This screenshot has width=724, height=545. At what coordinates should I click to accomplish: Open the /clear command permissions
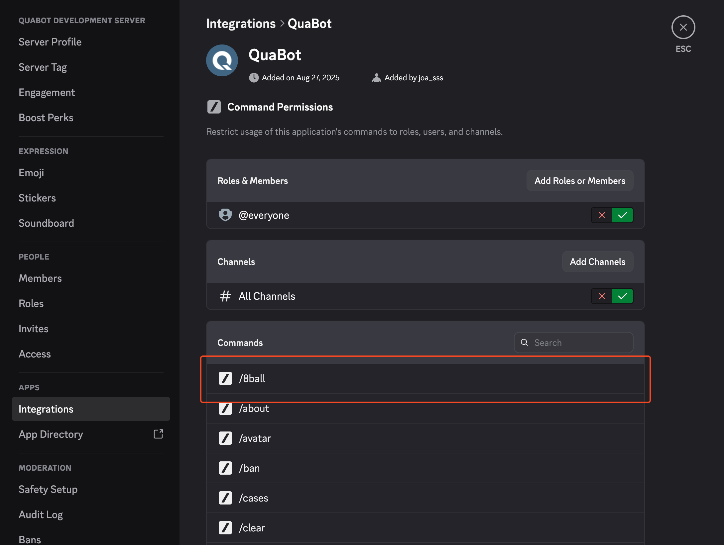click(425, 528)
